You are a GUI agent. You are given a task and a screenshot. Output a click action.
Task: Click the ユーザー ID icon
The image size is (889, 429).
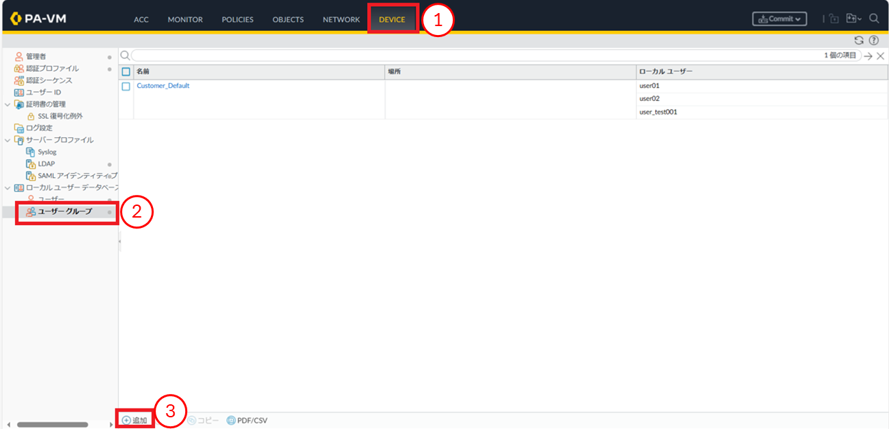click(19, 92)
